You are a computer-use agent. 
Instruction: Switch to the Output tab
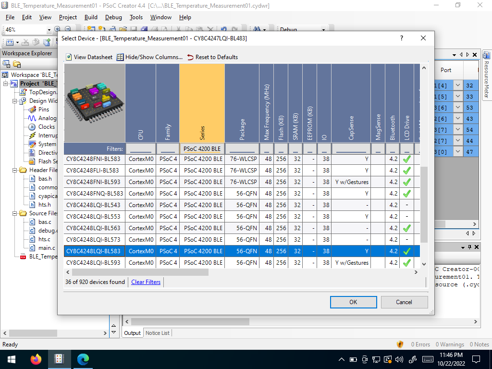(x=132, y=333)
